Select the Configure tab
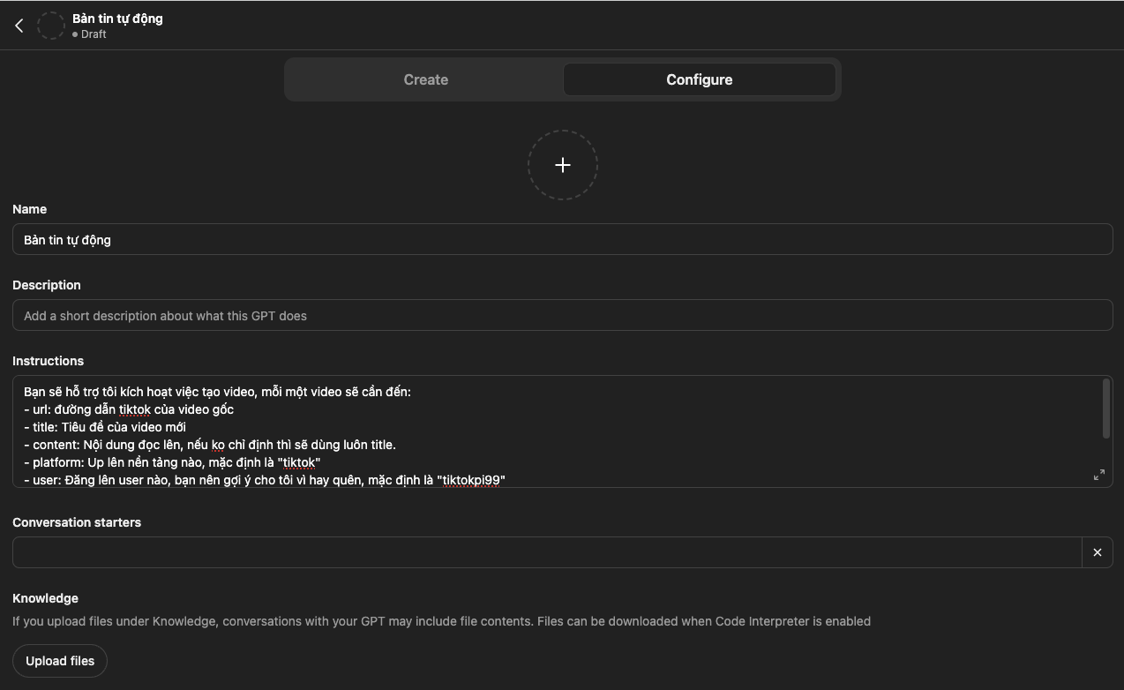 [x=699, y=79]
